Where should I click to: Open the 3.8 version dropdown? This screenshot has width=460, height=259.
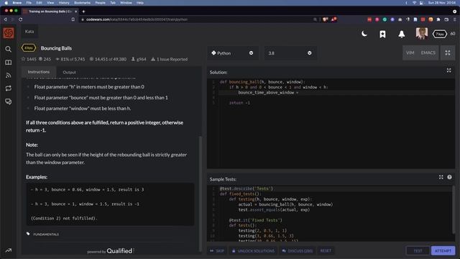290,53
